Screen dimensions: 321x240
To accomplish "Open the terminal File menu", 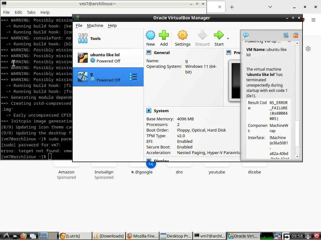I will [6, 12].
